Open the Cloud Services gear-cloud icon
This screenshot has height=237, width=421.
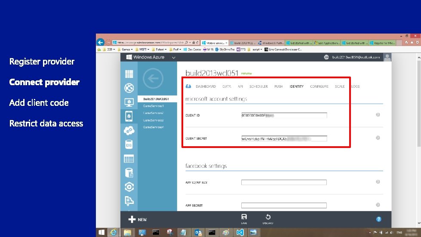129,130
